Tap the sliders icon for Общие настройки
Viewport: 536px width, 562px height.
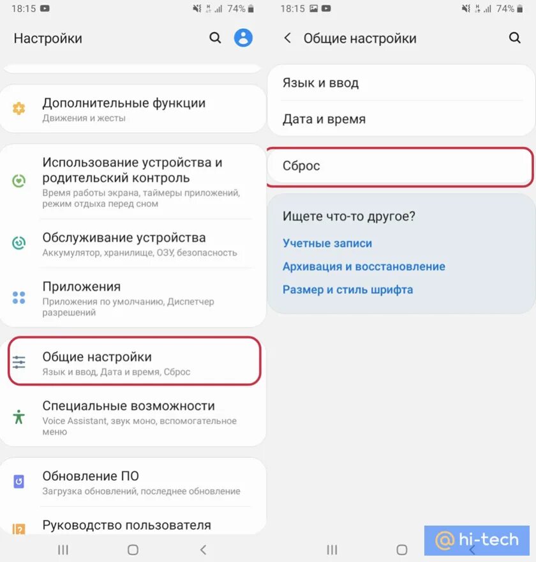coord(19,362)
